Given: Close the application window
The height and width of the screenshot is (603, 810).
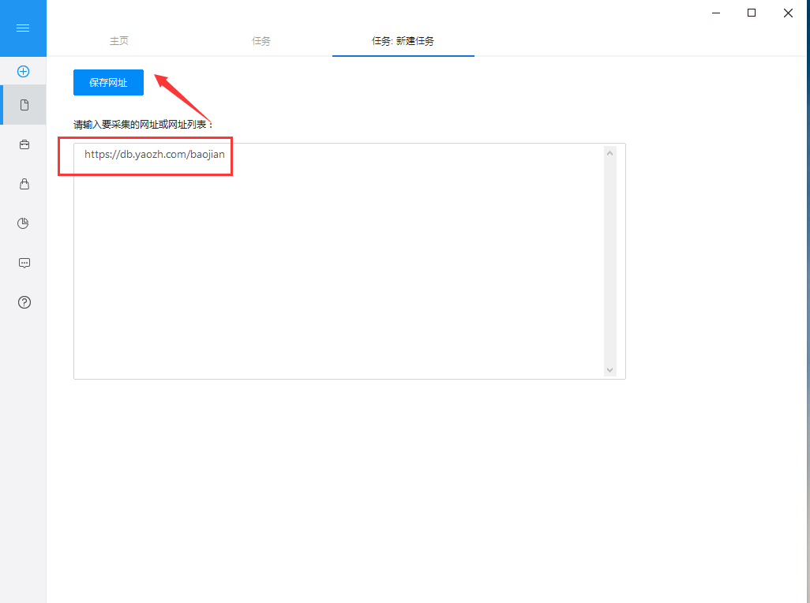Looking at the screenshot, I should tap(789, 13).
